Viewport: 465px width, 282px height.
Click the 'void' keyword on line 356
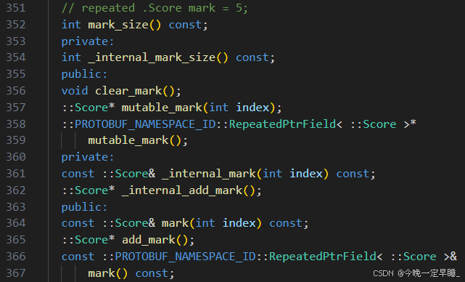pos(75,91)
